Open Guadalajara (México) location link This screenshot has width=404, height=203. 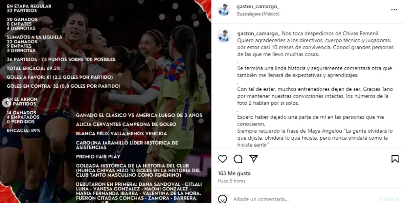pyautogui.click(x=258, y=14)
